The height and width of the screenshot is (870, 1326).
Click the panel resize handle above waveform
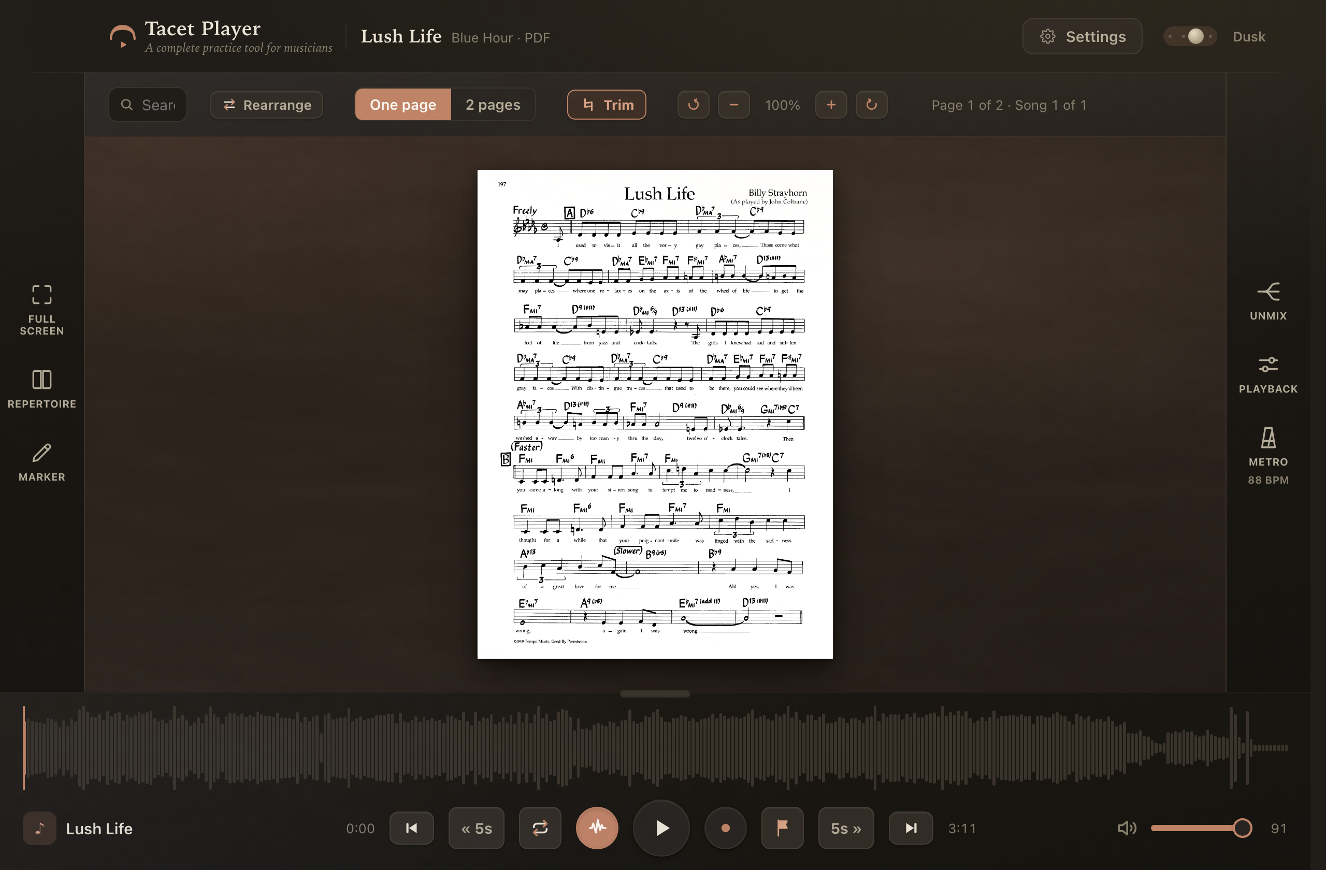[x=655, y=694]
